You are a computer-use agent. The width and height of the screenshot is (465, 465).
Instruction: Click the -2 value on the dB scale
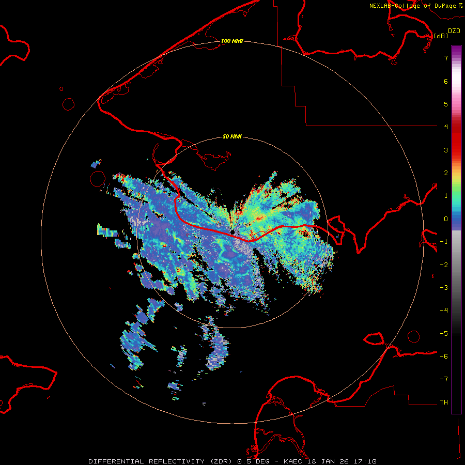(444, 265)
